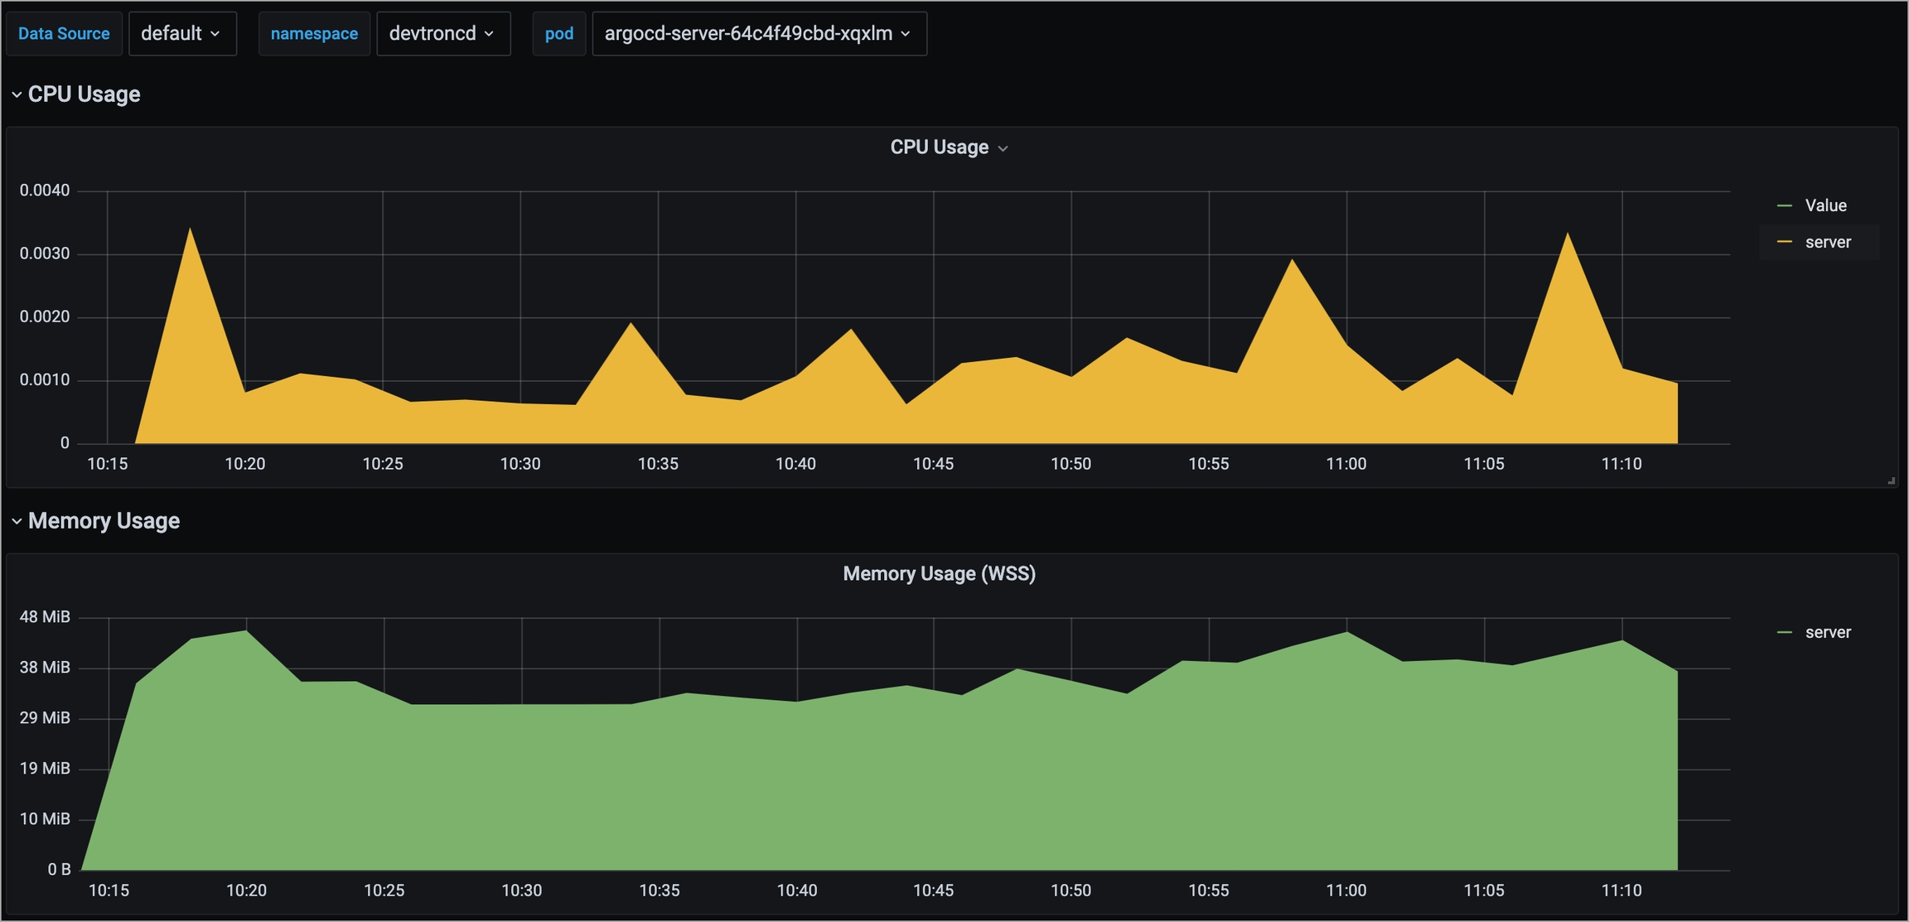Screen dimensions: 1909x922
Task: Open the Data Source default dropdown
Action: [x=181, y=34]
